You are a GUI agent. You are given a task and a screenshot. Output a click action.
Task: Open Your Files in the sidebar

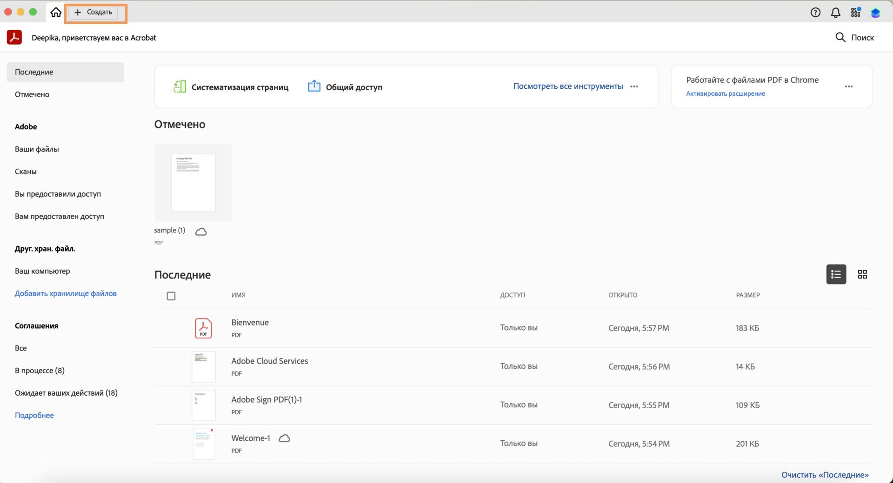37,149
